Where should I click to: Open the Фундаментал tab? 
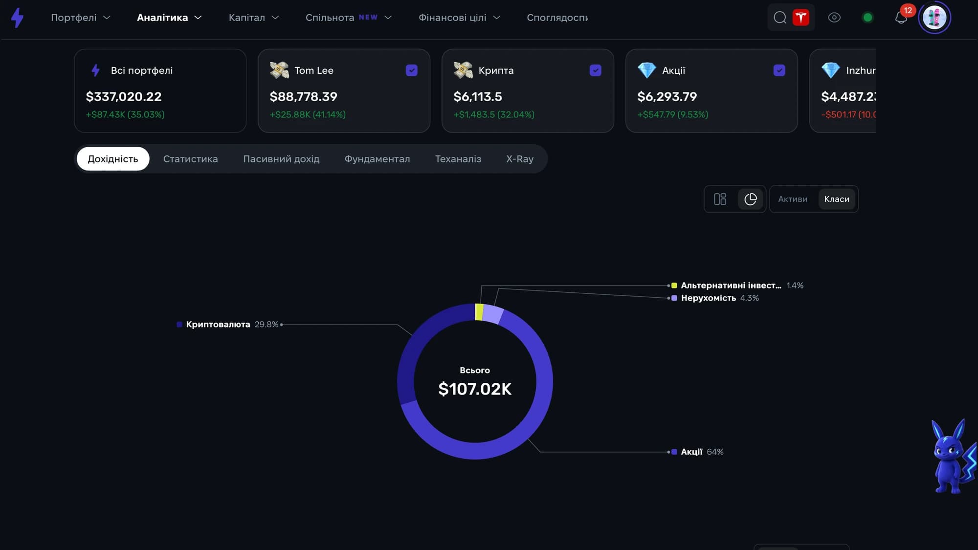point(377,159)
